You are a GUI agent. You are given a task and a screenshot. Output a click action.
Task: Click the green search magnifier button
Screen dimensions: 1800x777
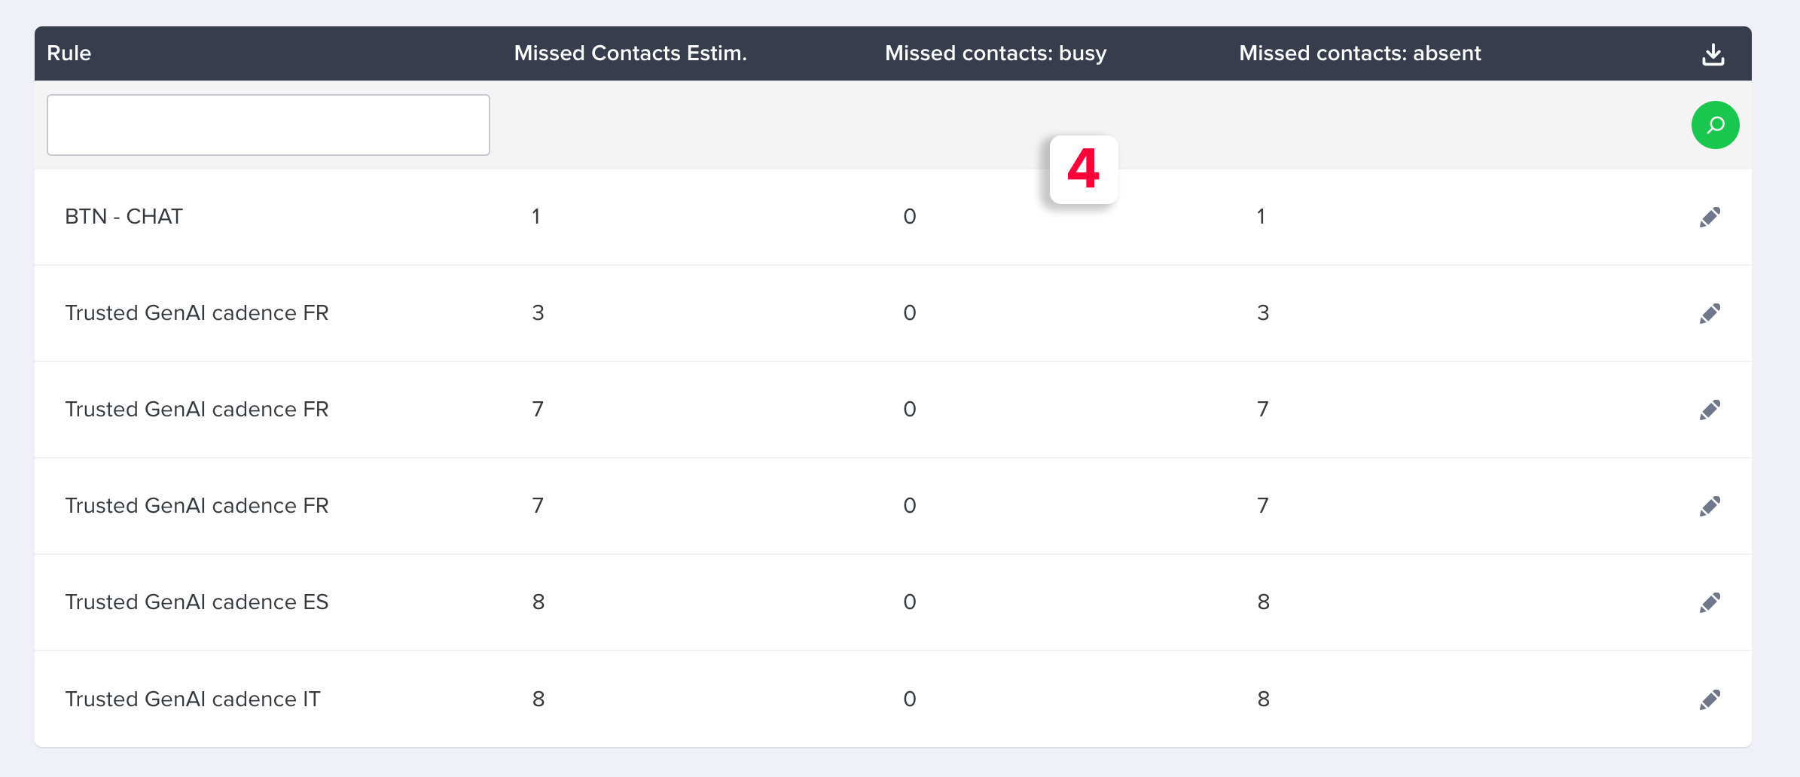click(1715, 125)
